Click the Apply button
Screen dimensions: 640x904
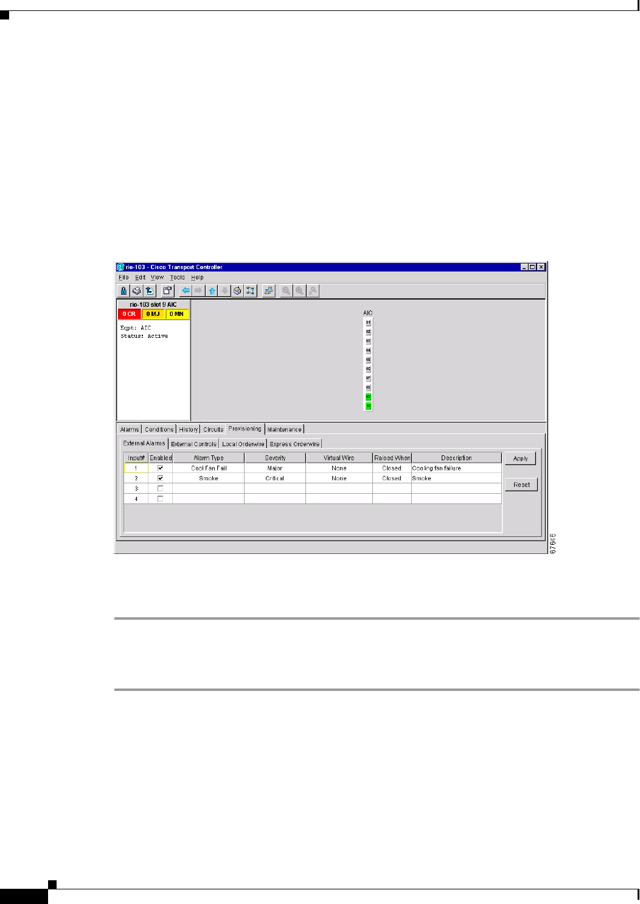(x=521, y=458)
